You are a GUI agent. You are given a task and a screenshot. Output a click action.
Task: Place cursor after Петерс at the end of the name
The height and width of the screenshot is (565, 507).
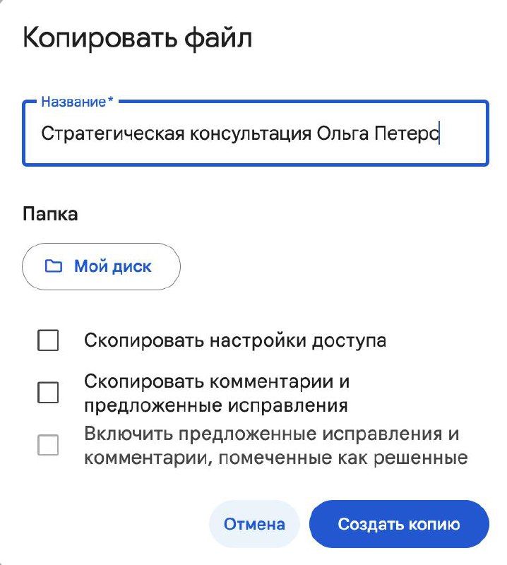440,133
